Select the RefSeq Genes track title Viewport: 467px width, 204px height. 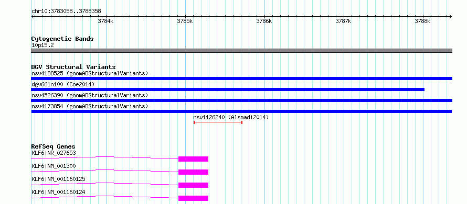click(53, 146)
